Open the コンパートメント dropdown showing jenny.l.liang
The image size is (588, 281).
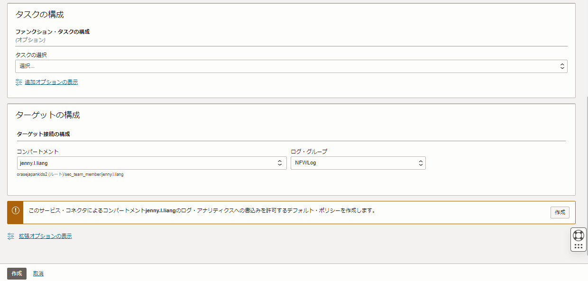tap(142, 163)
